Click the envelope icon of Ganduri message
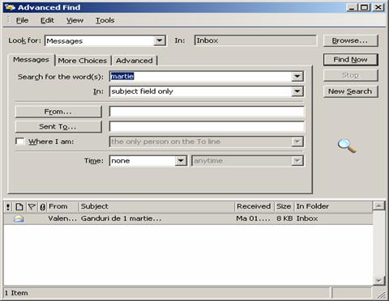Screen dimensions: 389x301 pos(19,218)
